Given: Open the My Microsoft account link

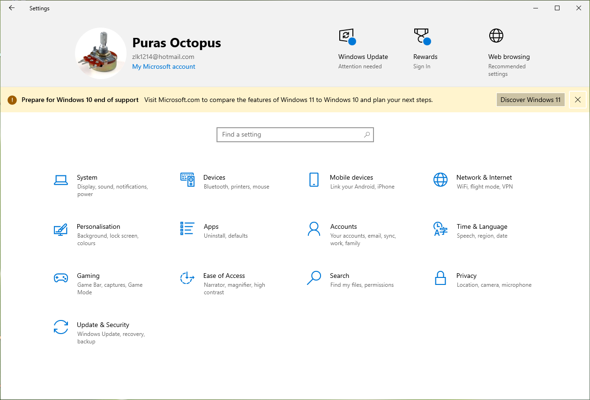Looking at the screenshot, I should (x=164, y=66).
